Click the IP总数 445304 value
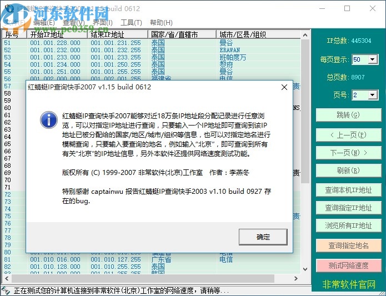Viewport: 386px width, 296px height. 361,41
